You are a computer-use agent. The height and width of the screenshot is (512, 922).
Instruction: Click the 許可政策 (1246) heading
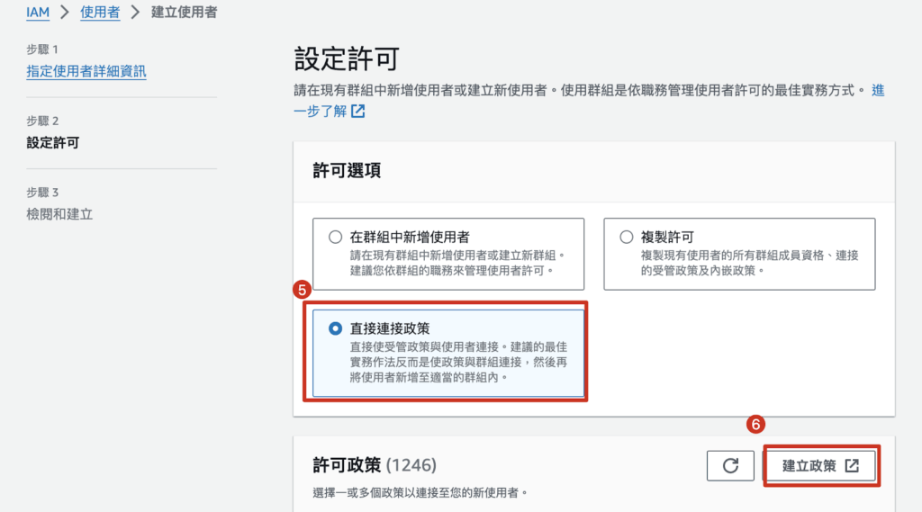[374, 465]
